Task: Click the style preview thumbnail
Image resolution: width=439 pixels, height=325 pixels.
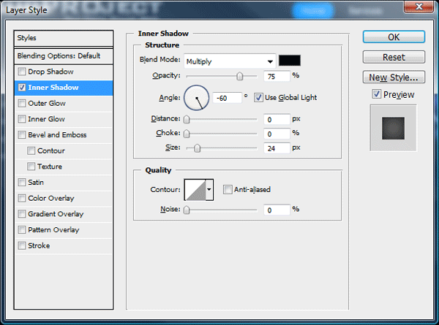Action: point(394,129)
